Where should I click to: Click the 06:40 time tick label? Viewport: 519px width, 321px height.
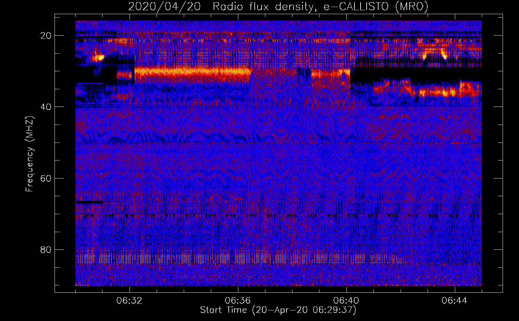346,301
